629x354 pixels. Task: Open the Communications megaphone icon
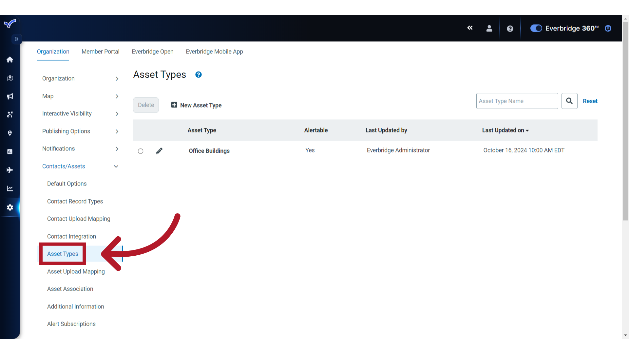coord(10,96)
